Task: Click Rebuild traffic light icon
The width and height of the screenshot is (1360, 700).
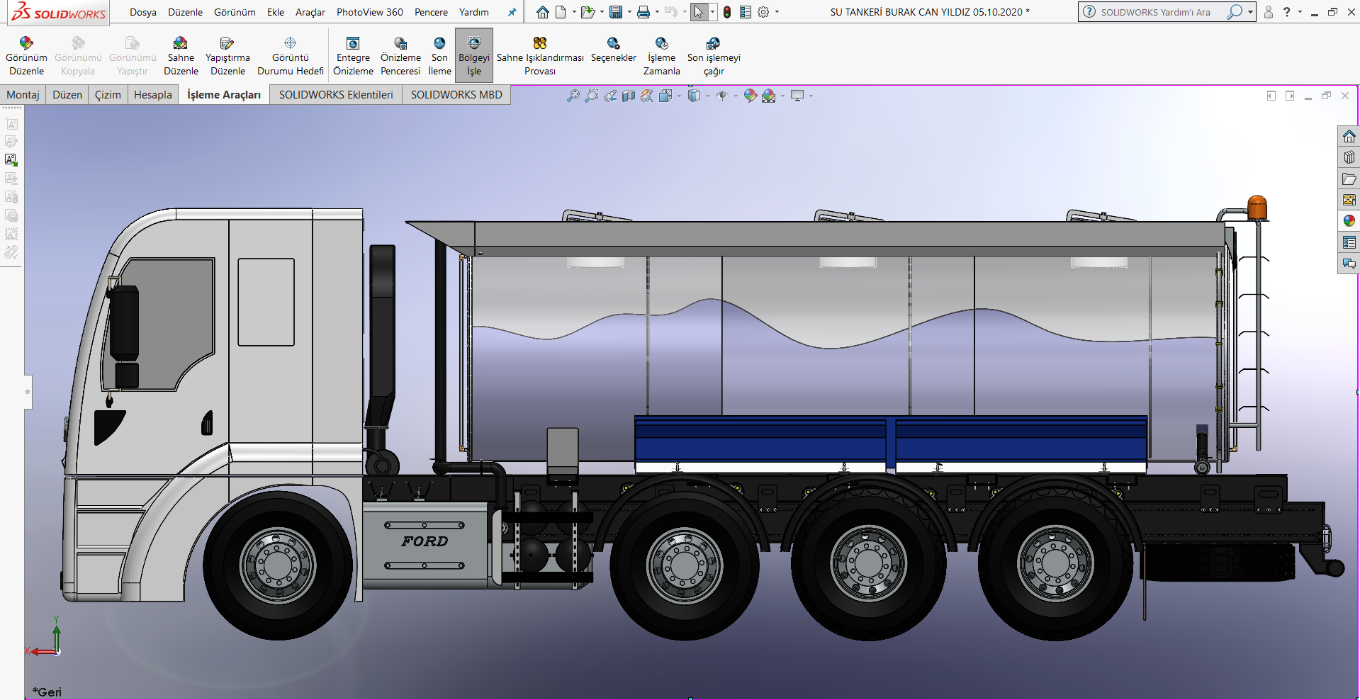Action: (727, 12)
